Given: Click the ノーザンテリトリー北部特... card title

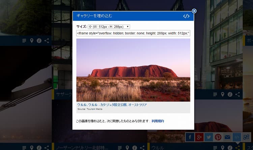Looking at the screenshot, I should click(82, 148).
